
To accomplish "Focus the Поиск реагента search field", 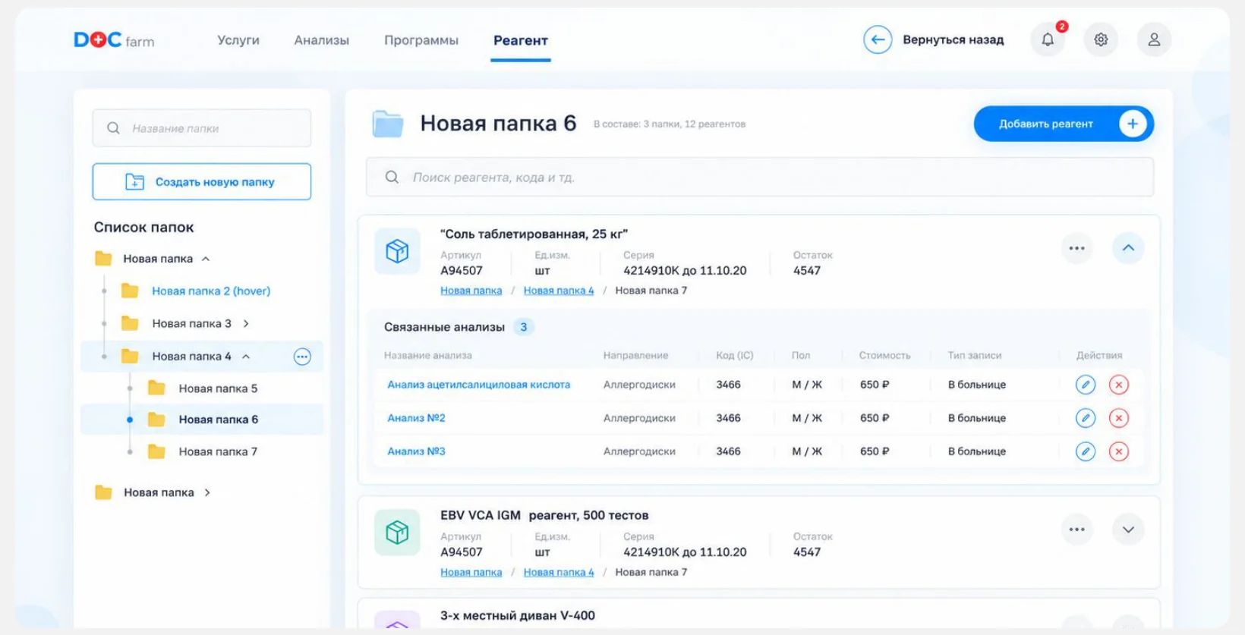I will tap(760, 178).
